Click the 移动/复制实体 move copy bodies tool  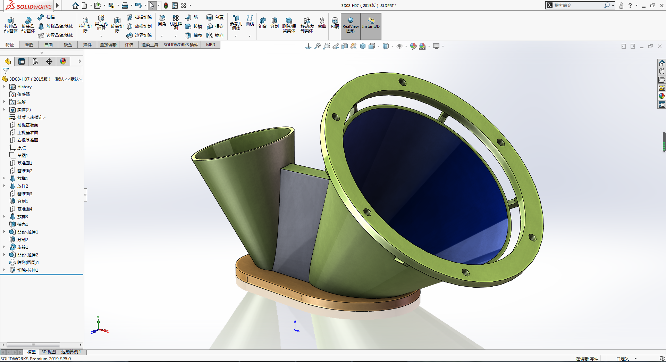click(307, 25)
